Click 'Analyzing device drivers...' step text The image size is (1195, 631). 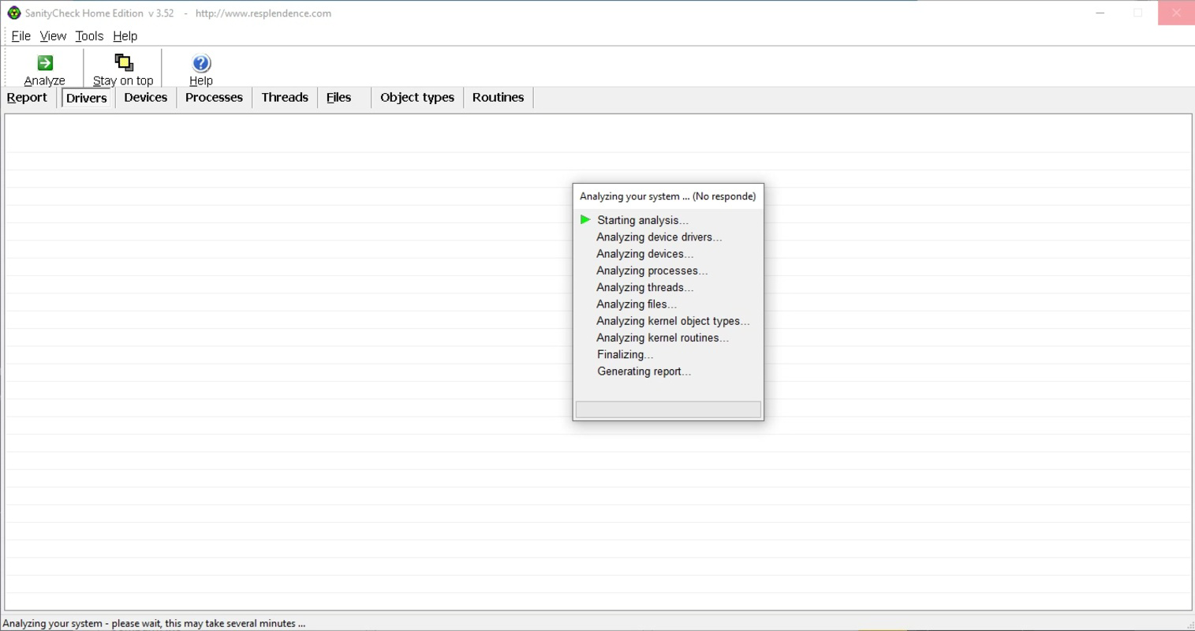pos(659,237)
